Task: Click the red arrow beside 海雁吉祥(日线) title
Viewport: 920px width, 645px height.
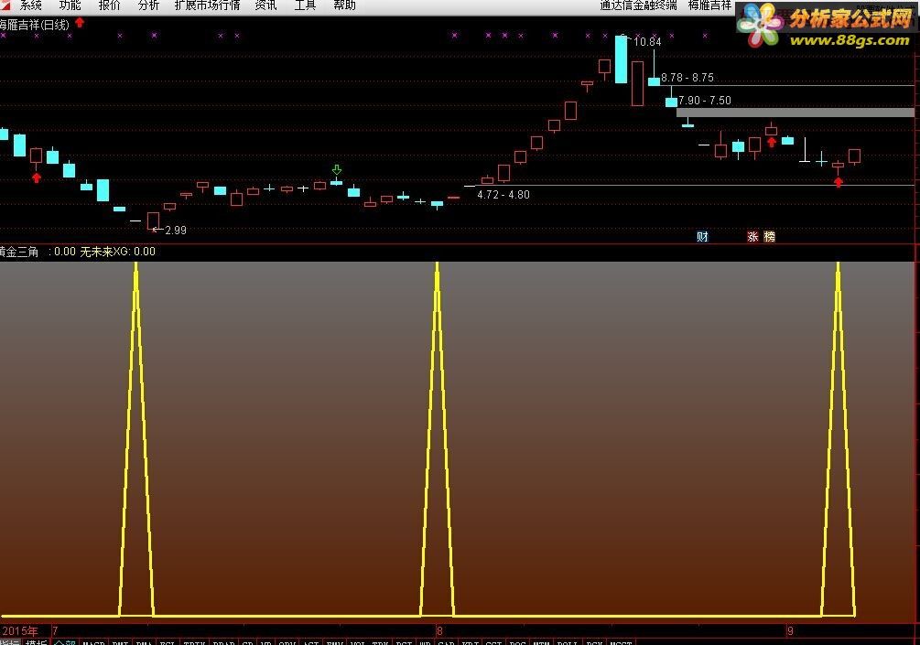Action: 80,23
